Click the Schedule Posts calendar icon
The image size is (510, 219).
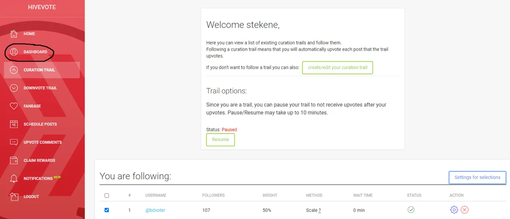coord(14,124)
